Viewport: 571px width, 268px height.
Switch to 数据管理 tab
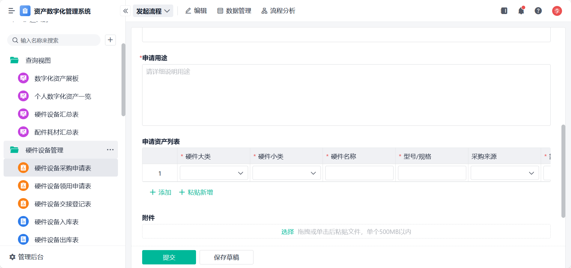(234, 11)
